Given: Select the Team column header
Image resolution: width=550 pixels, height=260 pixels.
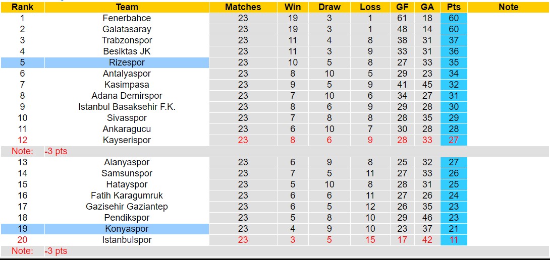Looking at the screenshot, I should point(127,7).
